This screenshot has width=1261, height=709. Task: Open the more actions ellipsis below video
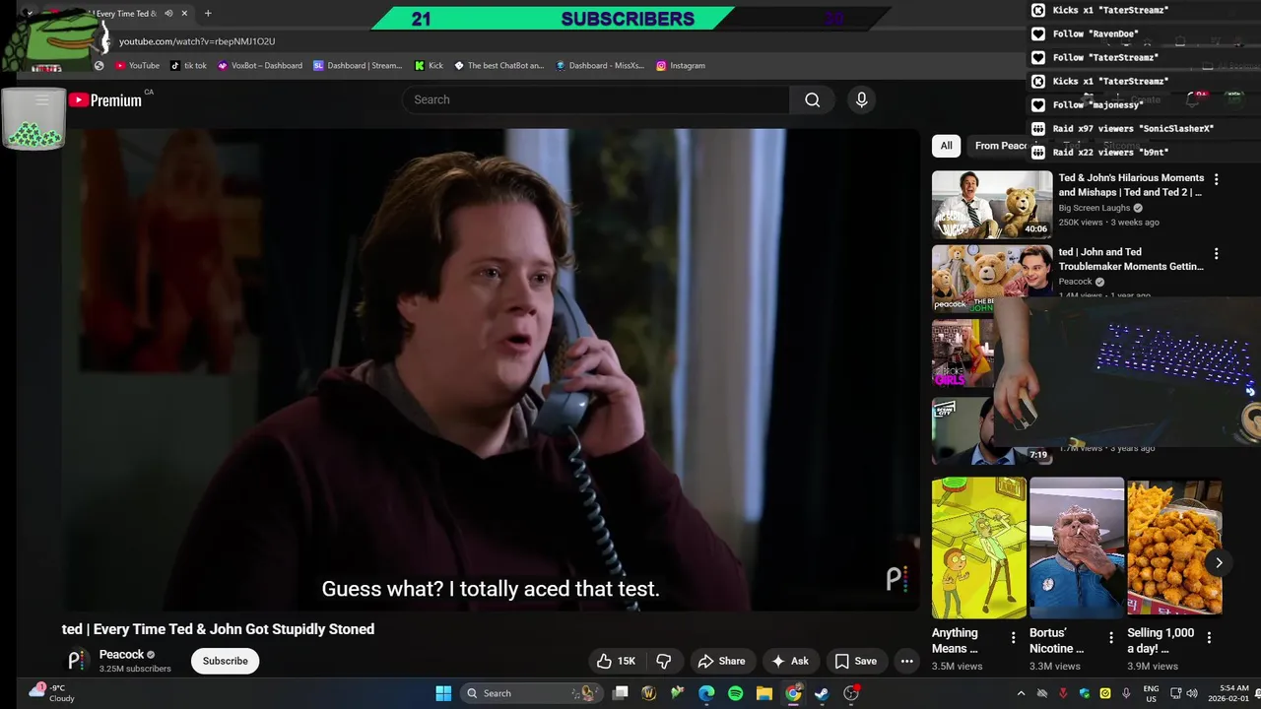(x=907, y=661)
